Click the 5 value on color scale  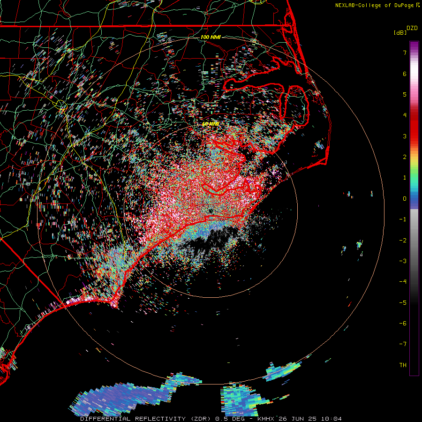click(x=405, y=94)
